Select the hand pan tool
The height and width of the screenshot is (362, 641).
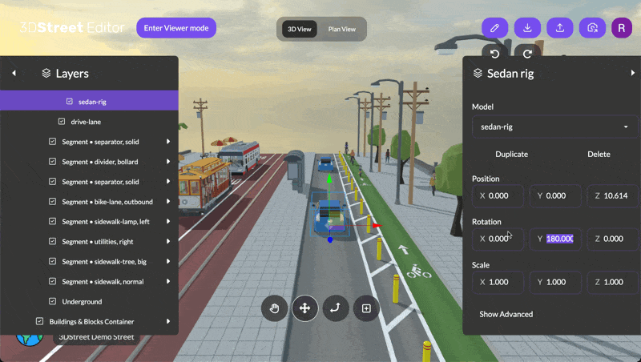[x=274, y=308]
